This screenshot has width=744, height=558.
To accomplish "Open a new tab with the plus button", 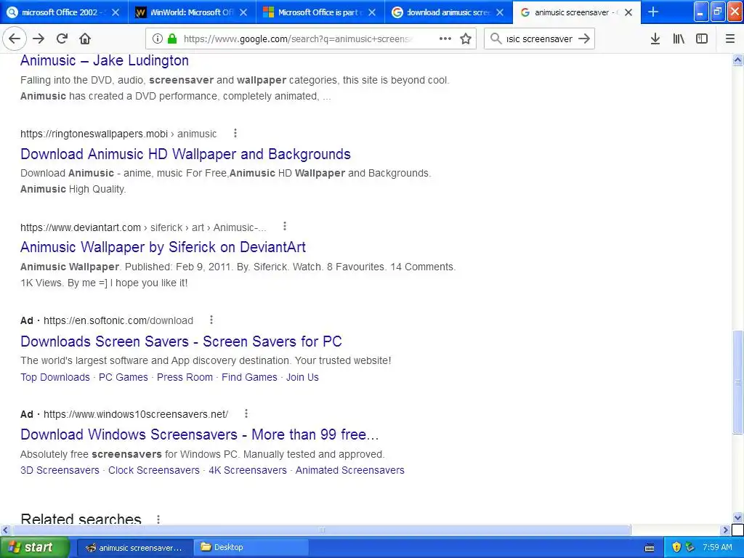I will pyautogui.click(x=653, y=12).
